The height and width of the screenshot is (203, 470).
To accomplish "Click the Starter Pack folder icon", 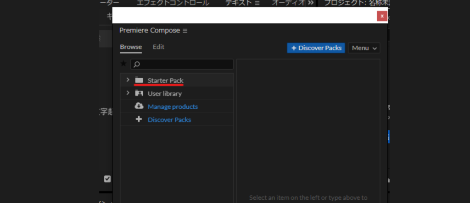I will tap(139, 80).
